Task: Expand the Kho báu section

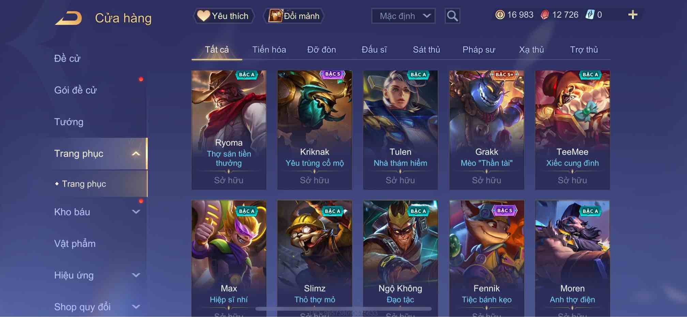Action: tap(136, 212)
